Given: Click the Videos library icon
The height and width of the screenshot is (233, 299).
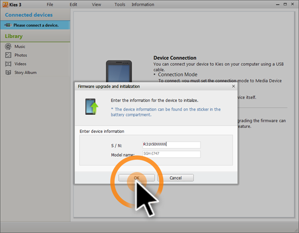Looking at the screenshot, I should pos(8,64).
